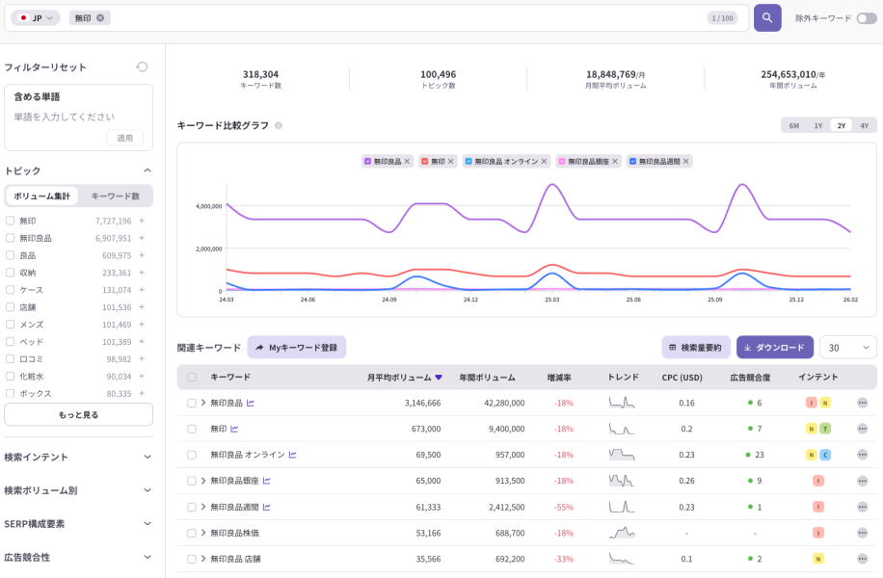Switch chart range to 4Y tab

866,125
